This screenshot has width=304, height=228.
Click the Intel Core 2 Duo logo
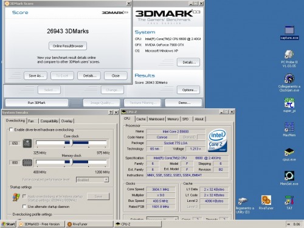click(x=218, y=140)
